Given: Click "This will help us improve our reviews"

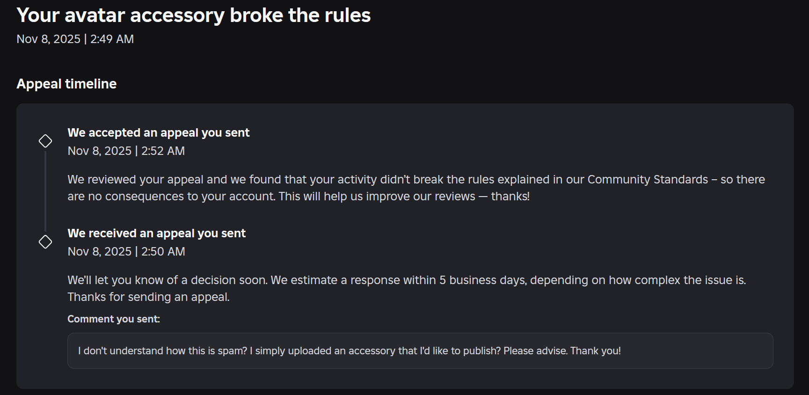Looking at the screenshot, I should click(377, 197).
